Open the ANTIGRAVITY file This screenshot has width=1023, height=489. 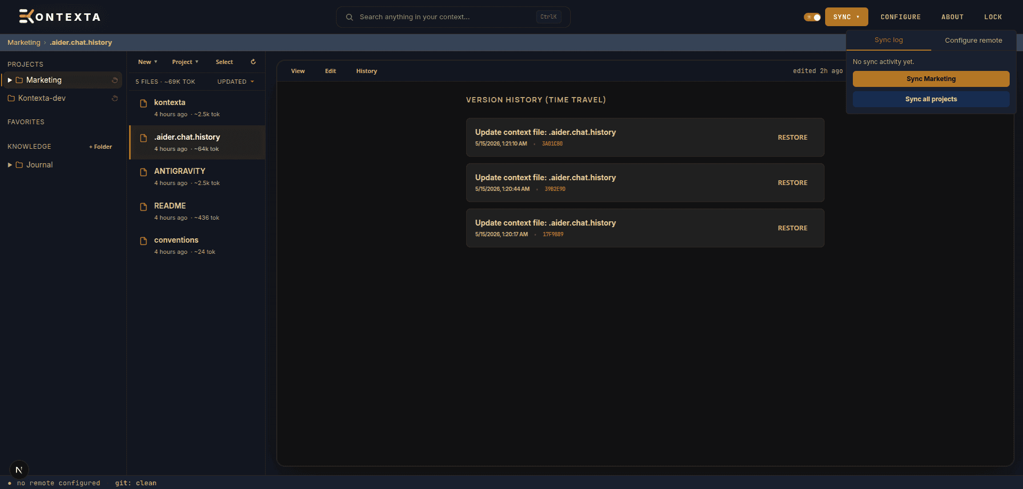[x=197, y=177]
